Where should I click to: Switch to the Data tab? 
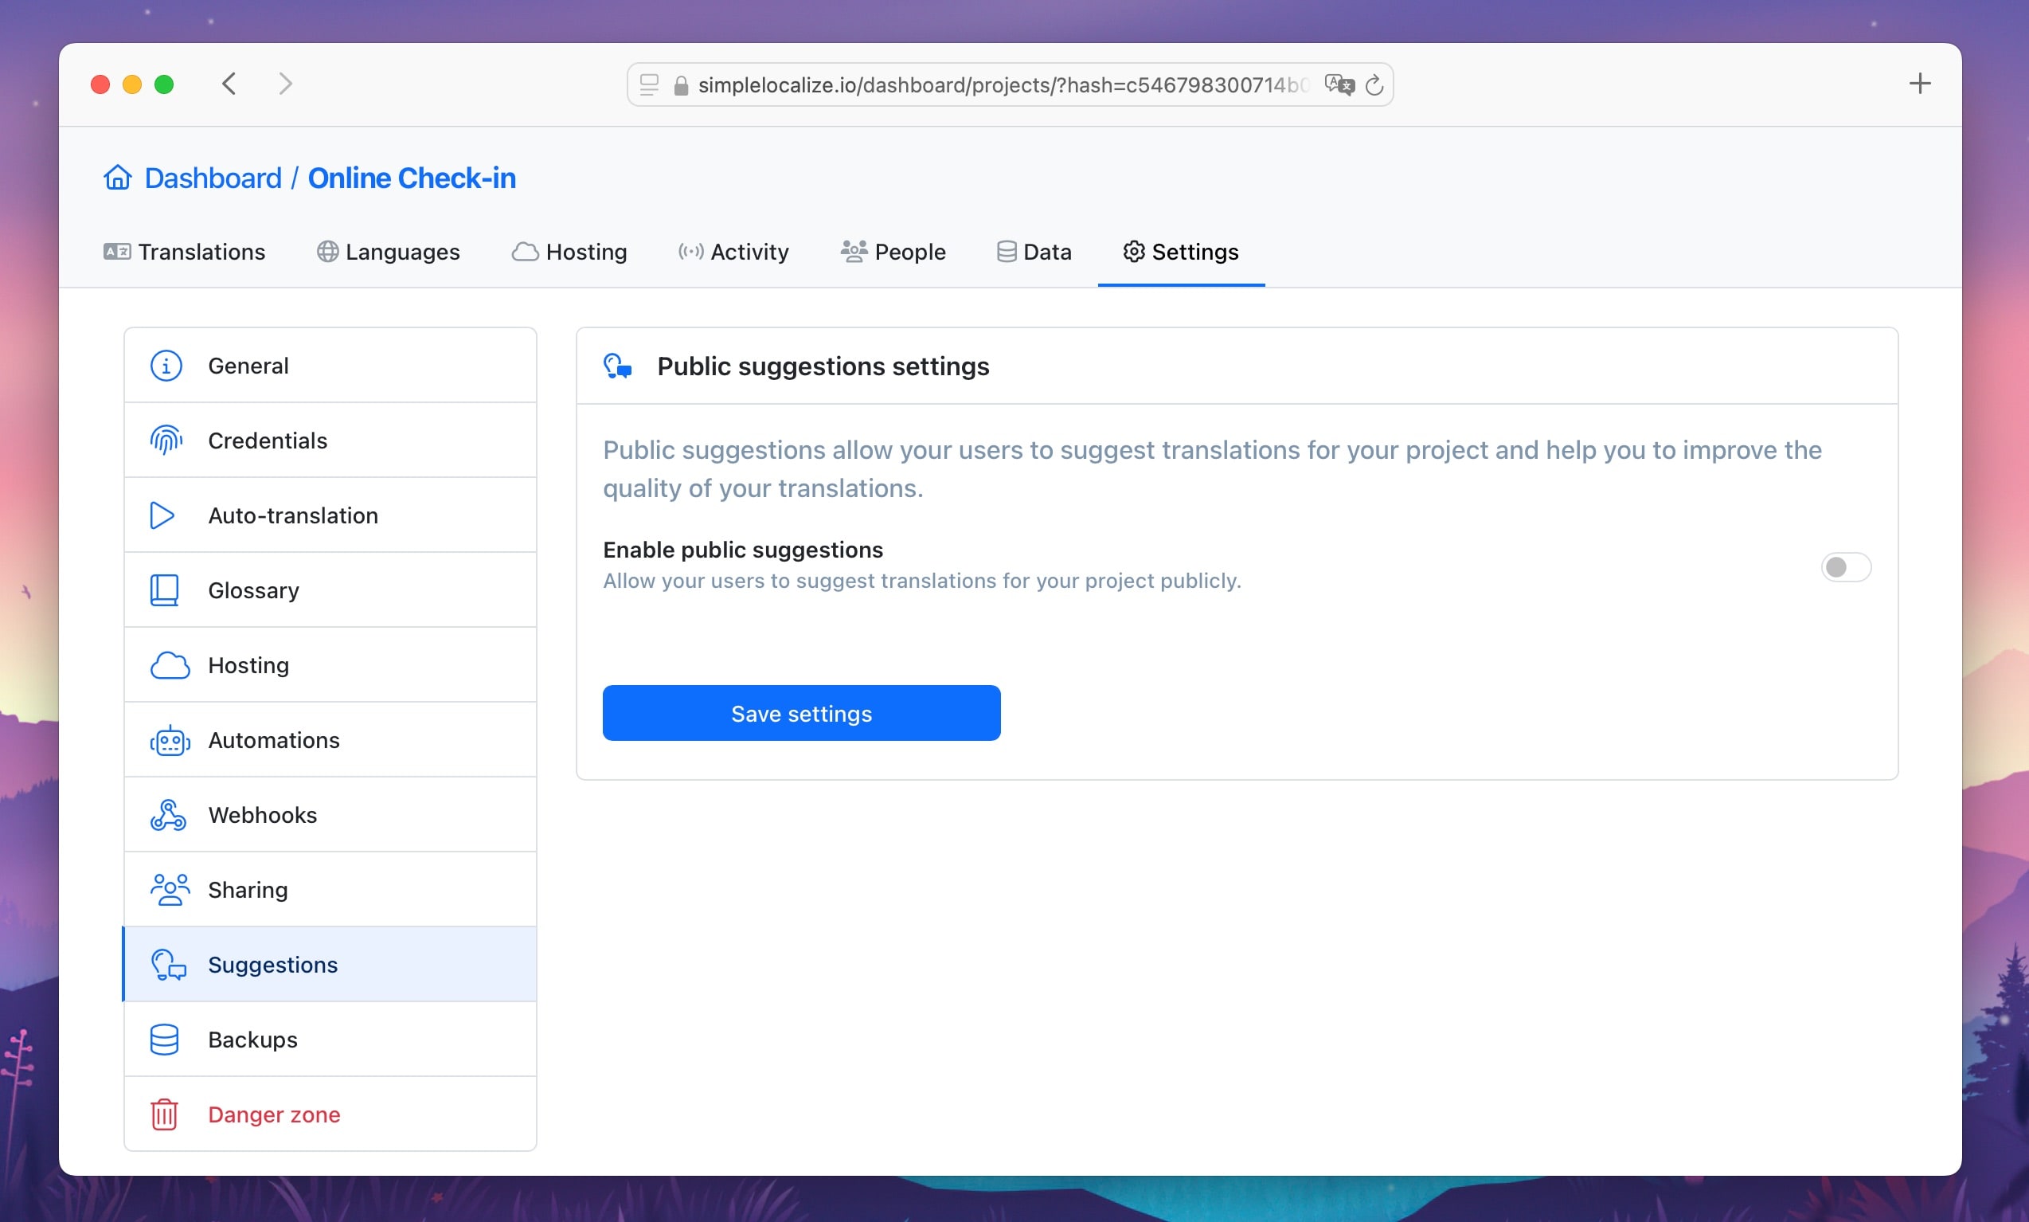(x=1034, y=252)
